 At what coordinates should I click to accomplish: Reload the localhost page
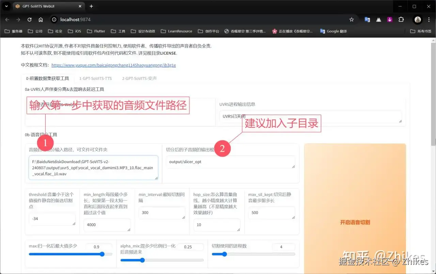pyautogui.click(x=30, y=20)
